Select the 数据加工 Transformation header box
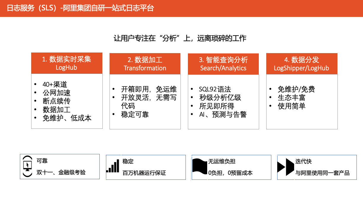 click(145, 64)
